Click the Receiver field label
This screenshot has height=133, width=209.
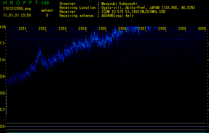coord(67,12)
